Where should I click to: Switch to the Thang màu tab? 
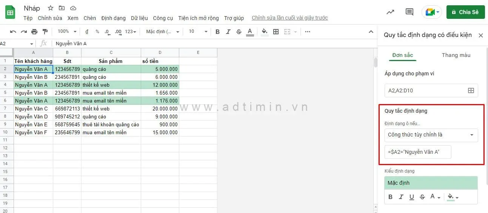coord(456,55)
